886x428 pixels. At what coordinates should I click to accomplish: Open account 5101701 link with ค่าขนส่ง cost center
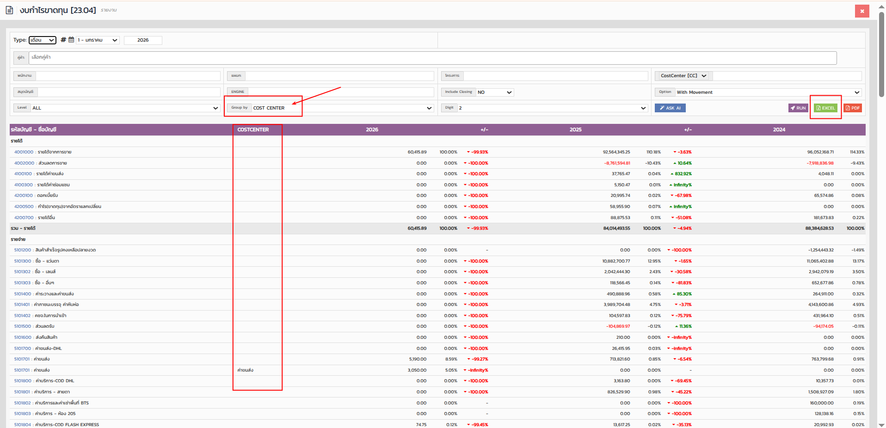point(22,370)
